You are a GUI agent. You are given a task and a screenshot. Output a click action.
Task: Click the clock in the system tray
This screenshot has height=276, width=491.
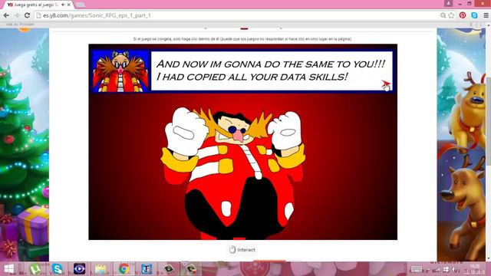(x=475, y=269)
